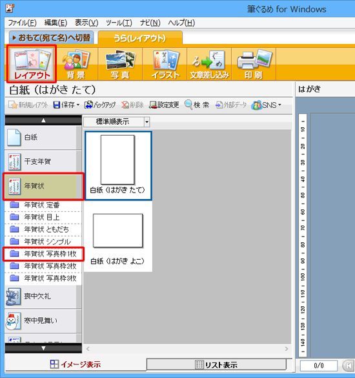The image size is (355, 378).
Task: Open the 年賀状 写真枠1枚 folder
Action: tap(43, 254)
